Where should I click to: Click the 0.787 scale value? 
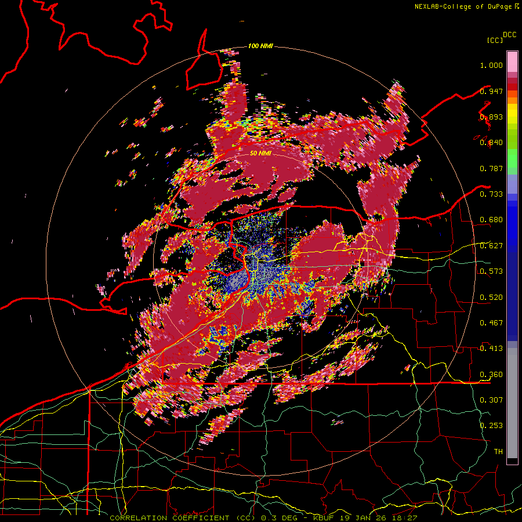[491, 168]
